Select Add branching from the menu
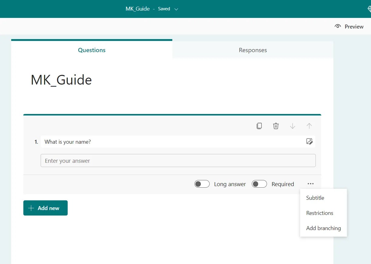371x264 pixels. tap(323, 228)
